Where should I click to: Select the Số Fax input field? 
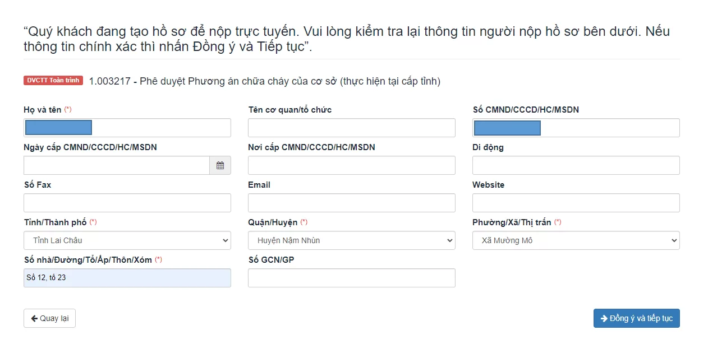pyautogui.click(x=127, y=203)
